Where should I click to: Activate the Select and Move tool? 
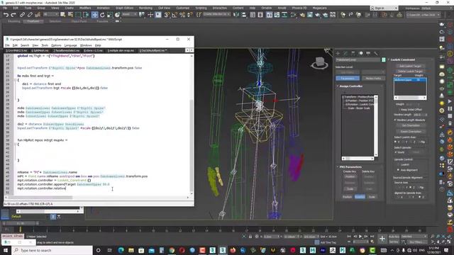pos(94,14)
